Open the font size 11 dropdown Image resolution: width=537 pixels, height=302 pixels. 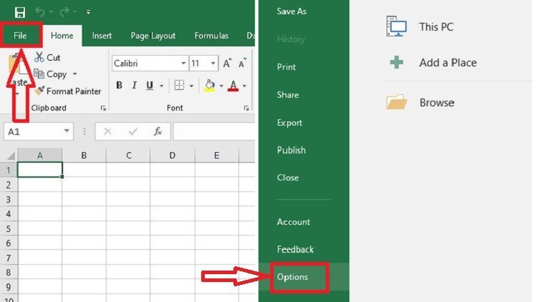pos(213,64)
